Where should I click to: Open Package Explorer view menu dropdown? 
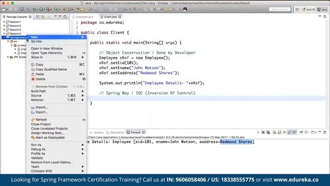pos(55,16)
